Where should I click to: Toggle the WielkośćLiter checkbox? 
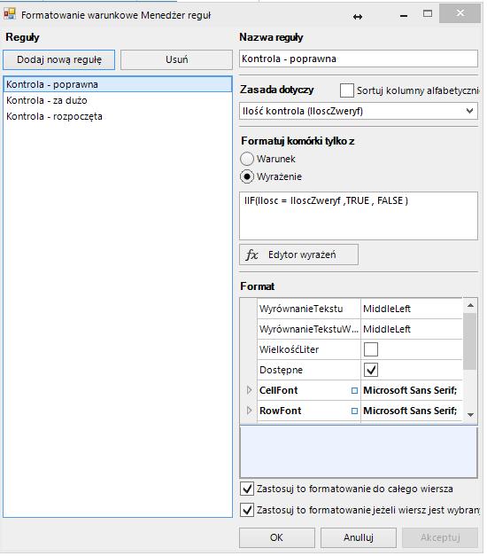point(371,349)
